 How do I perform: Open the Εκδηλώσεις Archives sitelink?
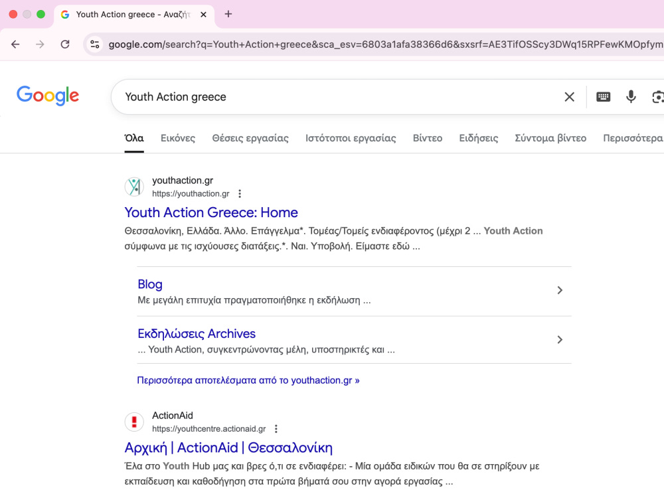[x=197, y=334]
